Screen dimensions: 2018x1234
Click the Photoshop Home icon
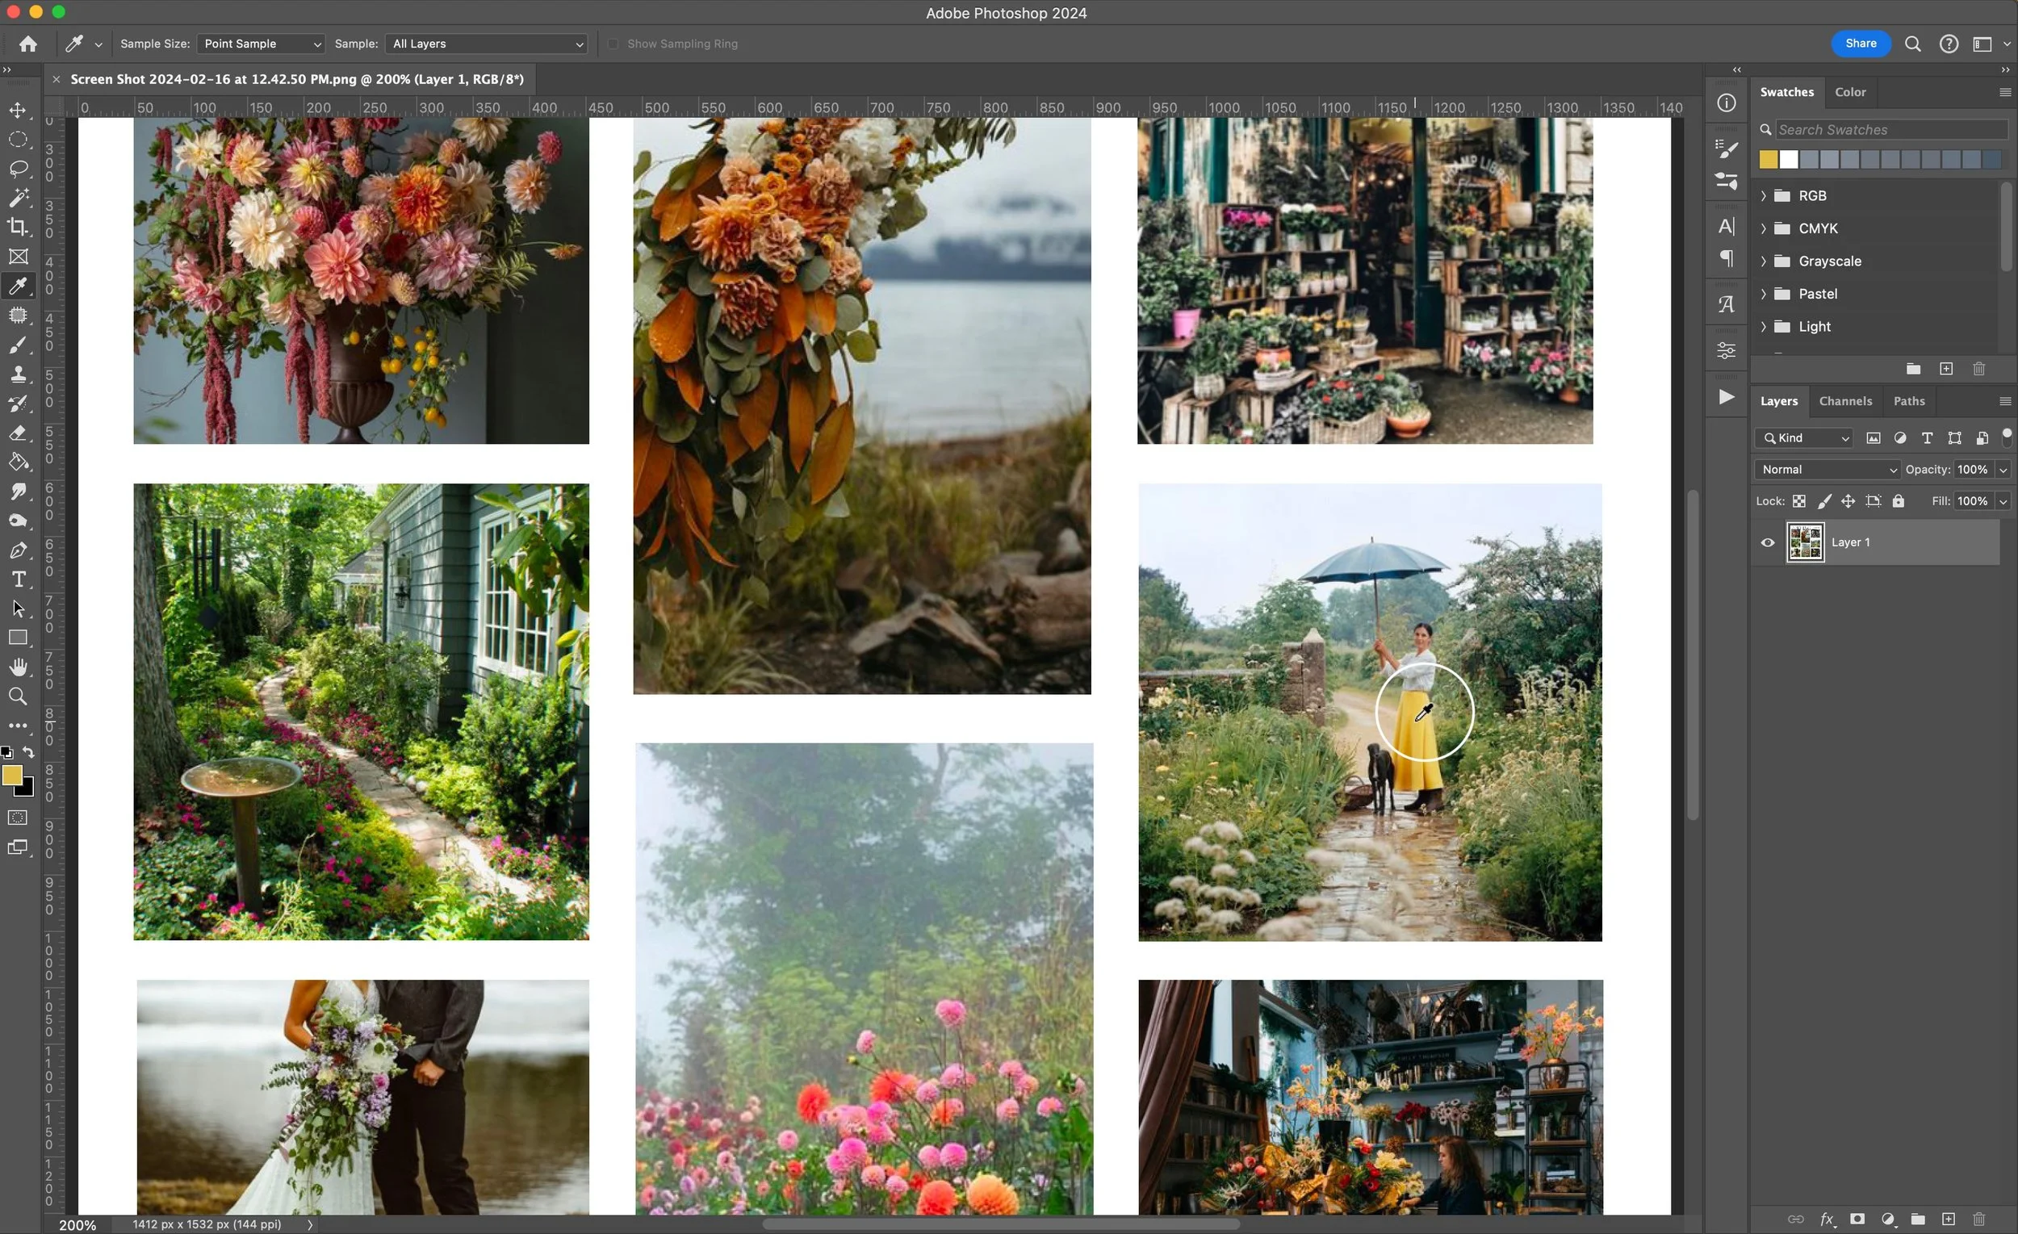tap(27, 44)
